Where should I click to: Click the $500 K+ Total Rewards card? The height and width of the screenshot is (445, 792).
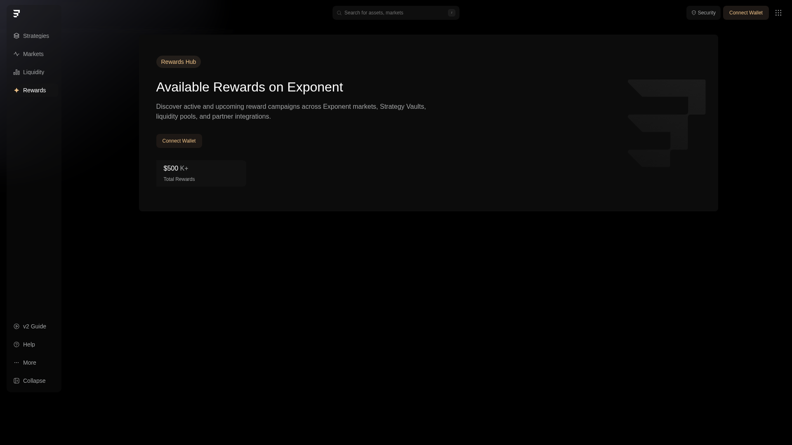(x=201, y=173)
